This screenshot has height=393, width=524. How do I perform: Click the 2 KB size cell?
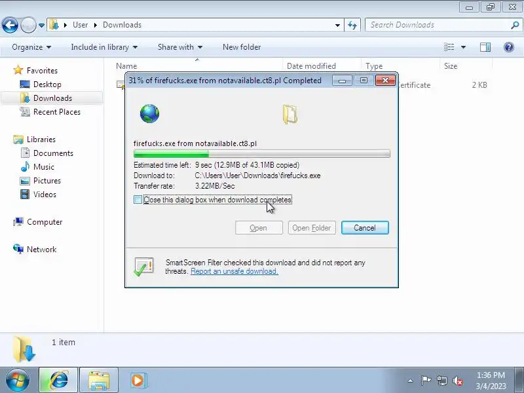tap(479, 85)
